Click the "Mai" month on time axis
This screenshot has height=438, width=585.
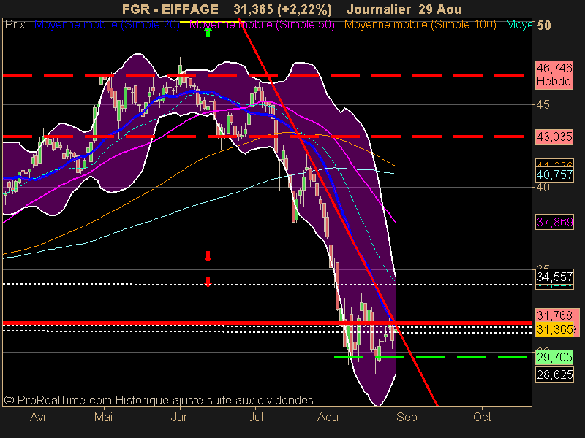point(103,417)
